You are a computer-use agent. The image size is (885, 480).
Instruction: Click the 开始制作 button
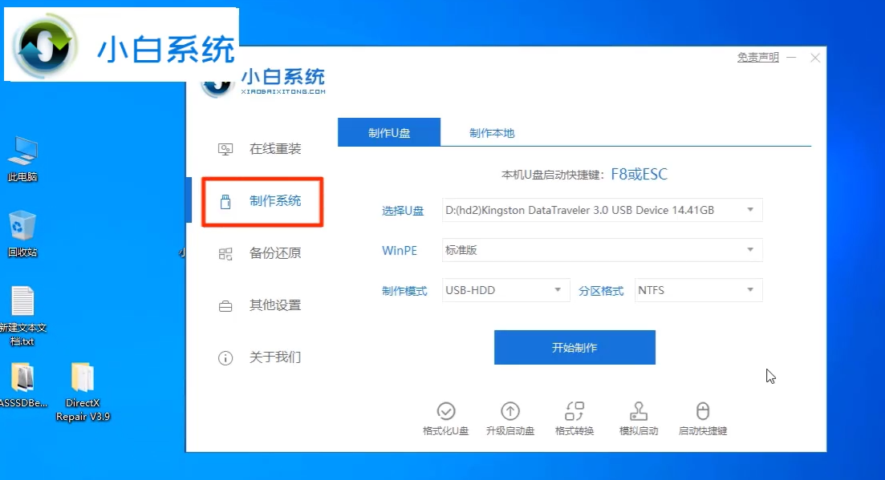point(574,347)
